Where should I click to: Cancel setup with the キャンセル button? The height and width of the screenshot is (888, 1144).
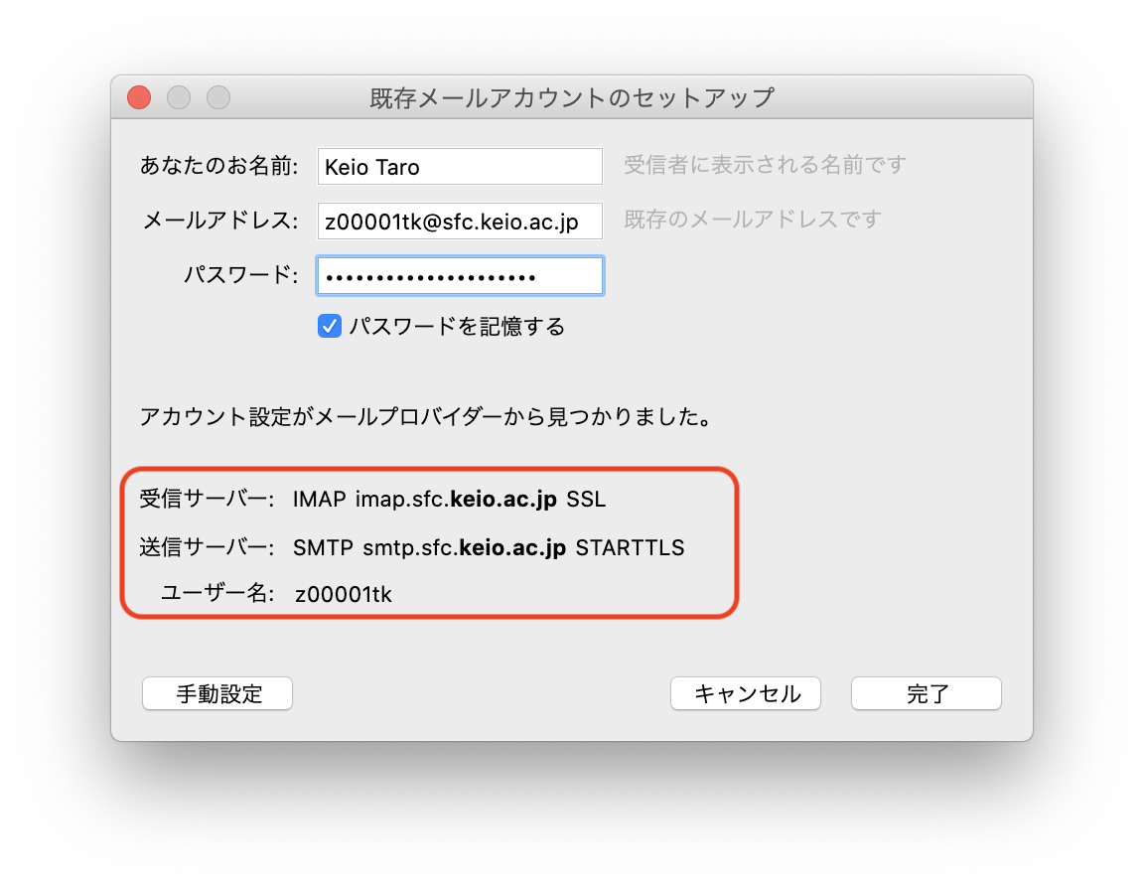(x=746, y=693)
